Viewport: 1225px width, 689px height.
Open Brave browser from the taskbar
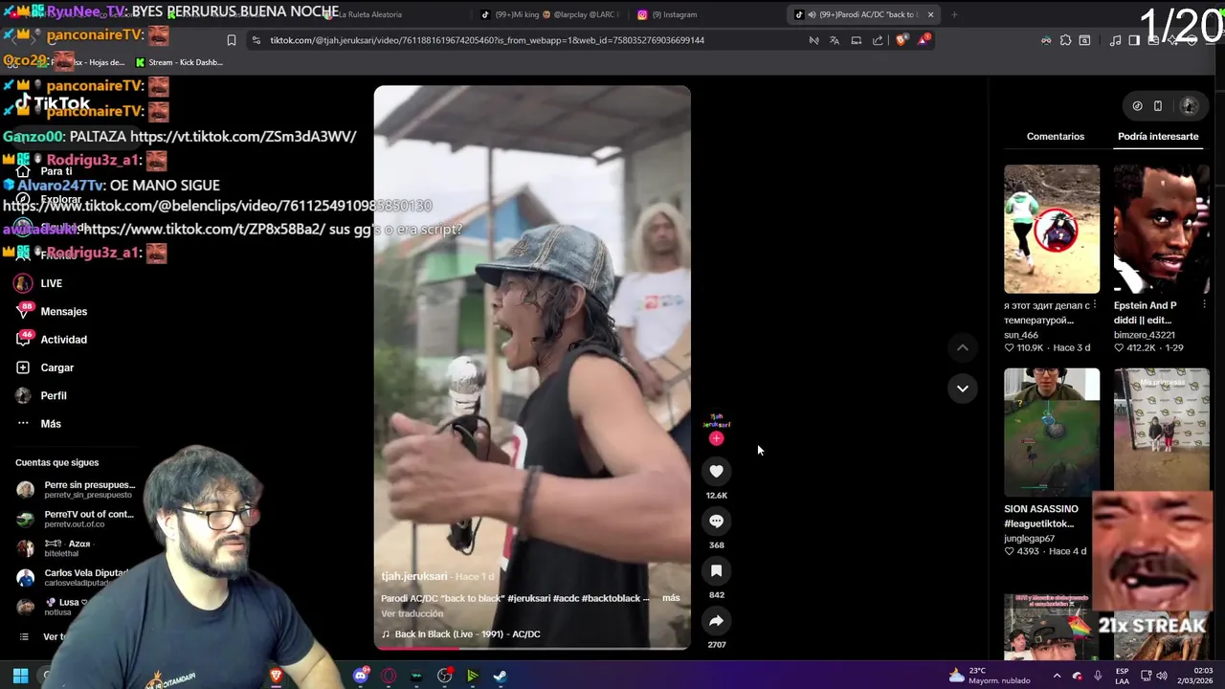pyautogui.click(x=277, y=676)
